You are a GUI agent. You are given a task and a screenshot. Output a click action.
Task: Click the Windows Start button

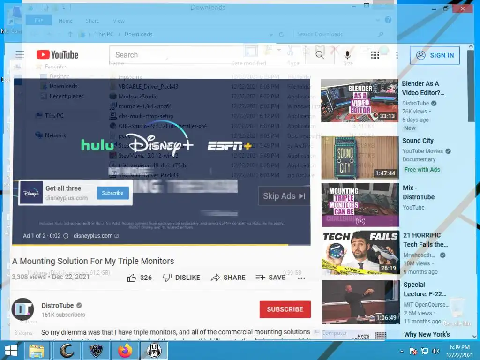[11, 351]
